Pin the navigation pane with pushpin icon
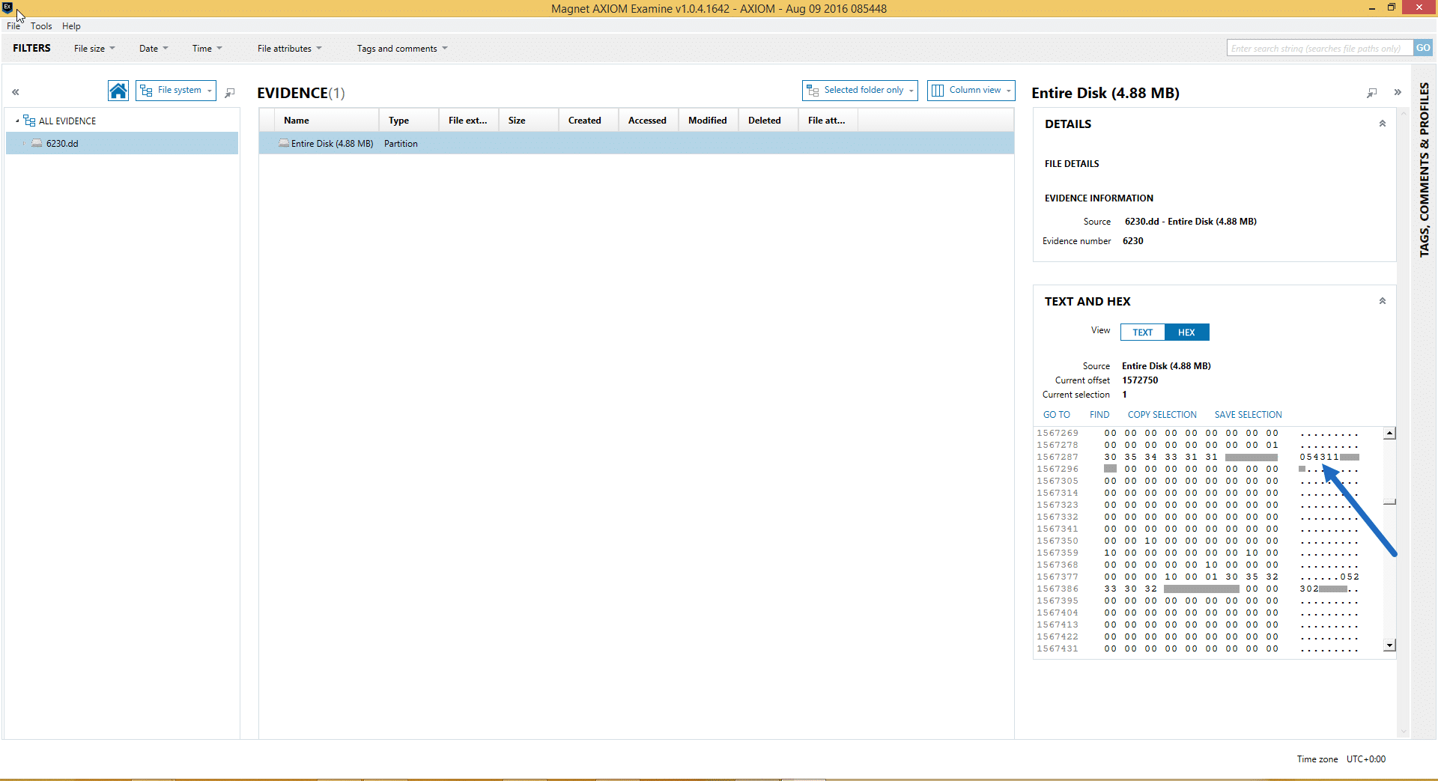Screen dimensions: 1438x781 tap(230, 93)
